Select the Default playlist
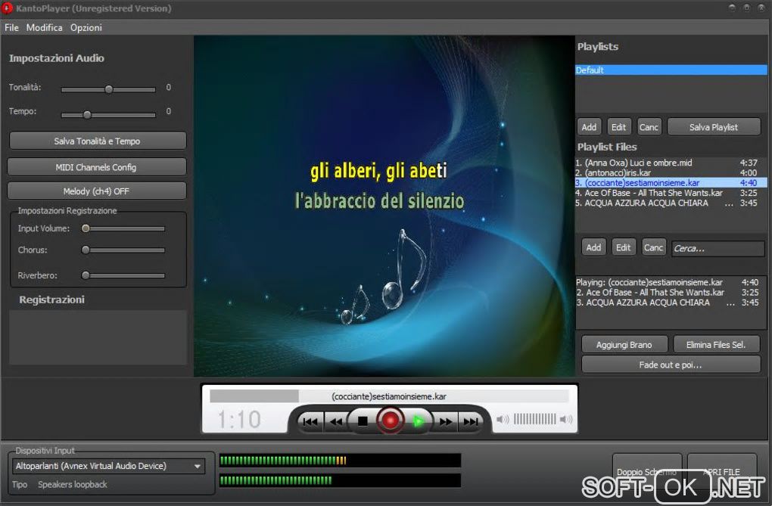Image resolution: width=772 pixels, height=506 pixels. (x=671, y=70)
